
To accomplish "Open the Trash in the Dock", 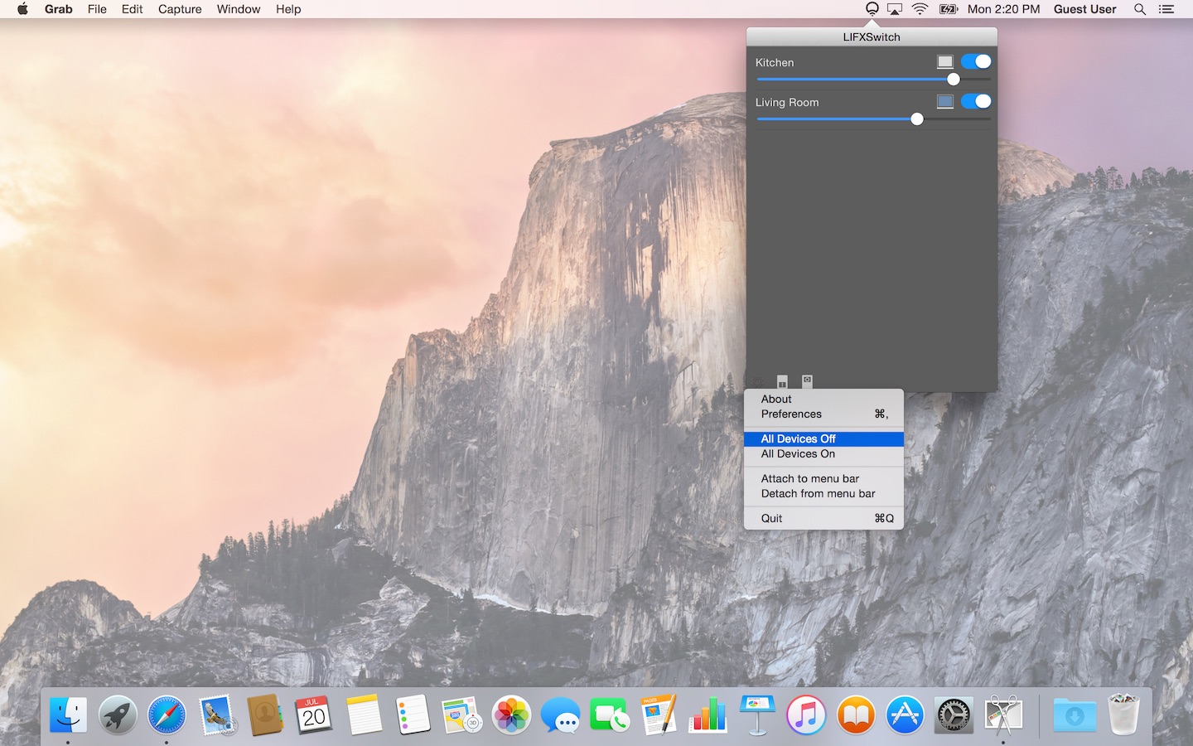I will [1123, 715].
